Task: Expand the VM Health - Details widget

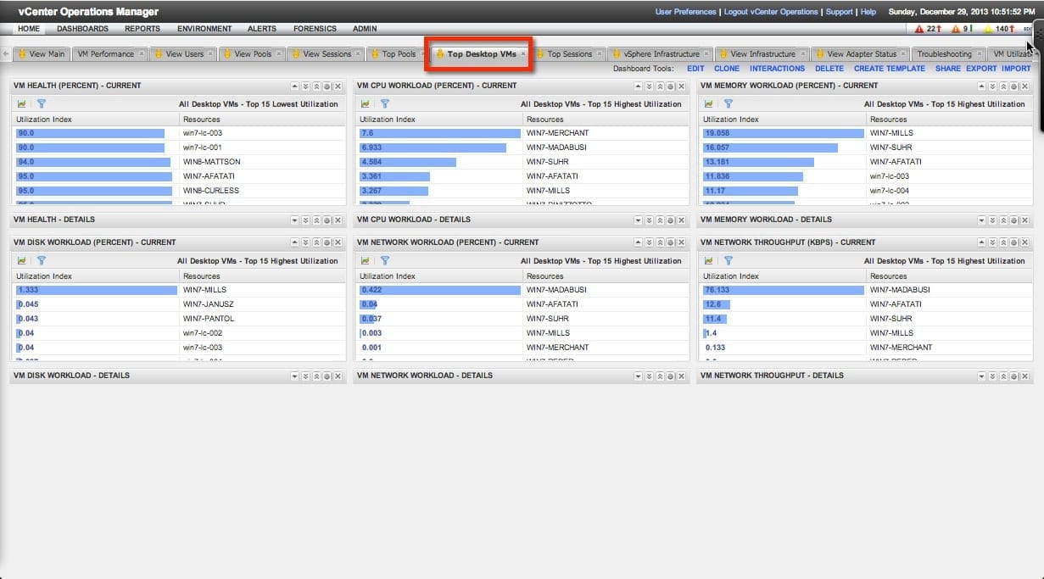Action: pos(295,220)
